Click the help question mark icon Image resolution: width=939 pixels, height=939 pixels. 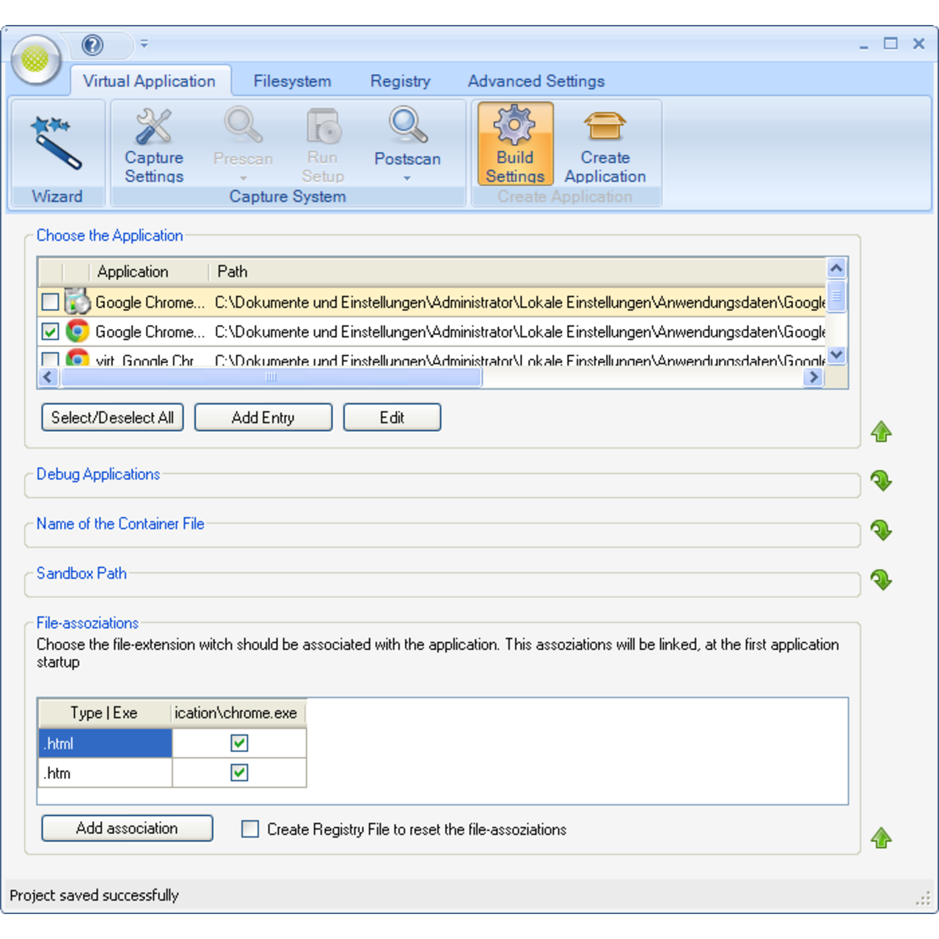92,45
